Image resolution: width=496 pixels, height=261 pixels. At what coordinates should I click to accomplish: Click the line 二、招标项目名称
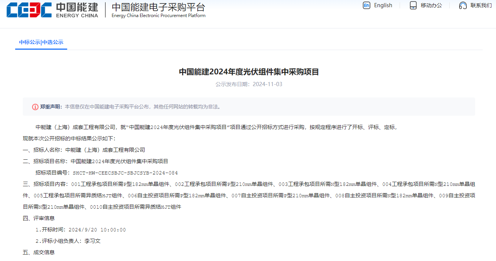[96, 161]
